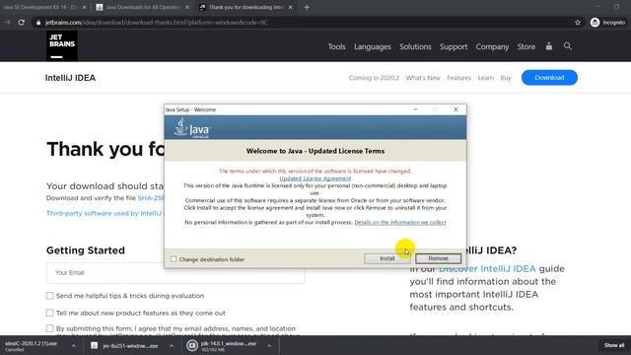
Task: Expand options for jre-8u251 download
Action: click(172, 346)
